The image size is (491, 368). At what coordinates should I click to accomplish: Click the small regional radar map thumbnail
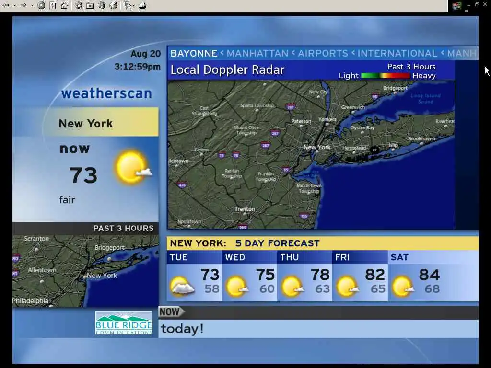pyautogui.click(x=85, y=271)
